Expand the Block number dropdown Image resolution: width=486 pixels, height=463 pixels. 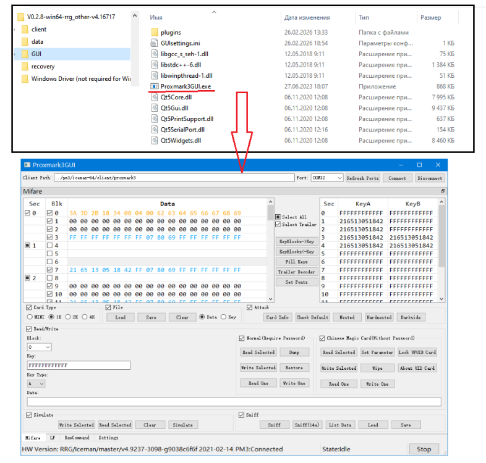click(x=39, y=348)
